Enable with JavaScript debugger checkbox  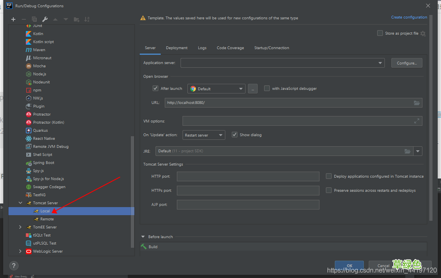pyautogui.click(x=267, y=89)
